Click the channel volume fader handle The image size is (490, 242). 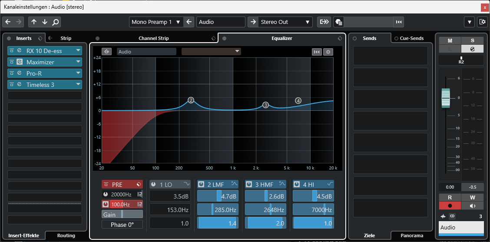point(446,98)
